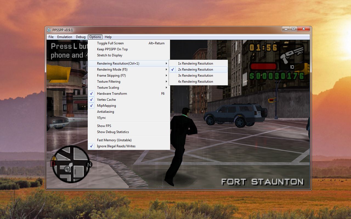Toggle Ignore Illegal Reads/Writes
The image size is (351, 219).
coord(129,146)
